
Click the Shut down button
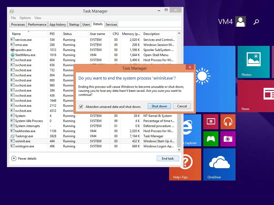pyautogui.click(x=159, y=106)
